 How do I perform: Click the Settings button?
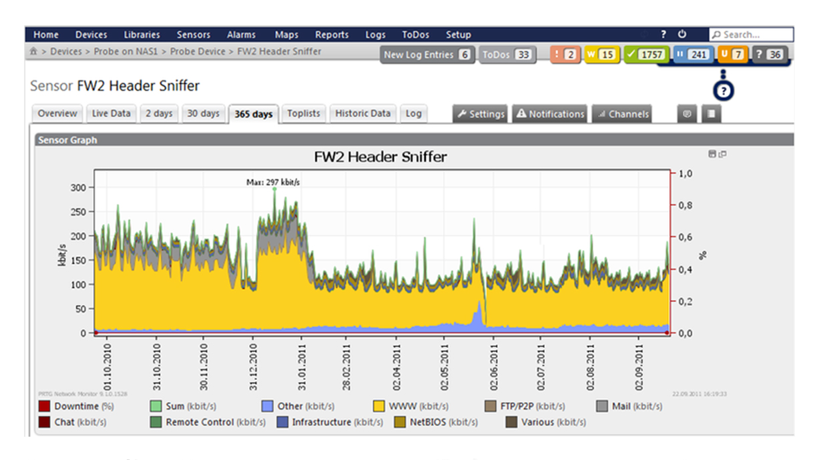(480, 114)
